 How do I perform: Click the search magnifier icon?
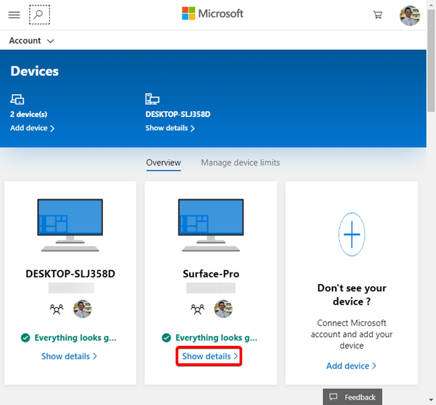(x=40, y=14)
